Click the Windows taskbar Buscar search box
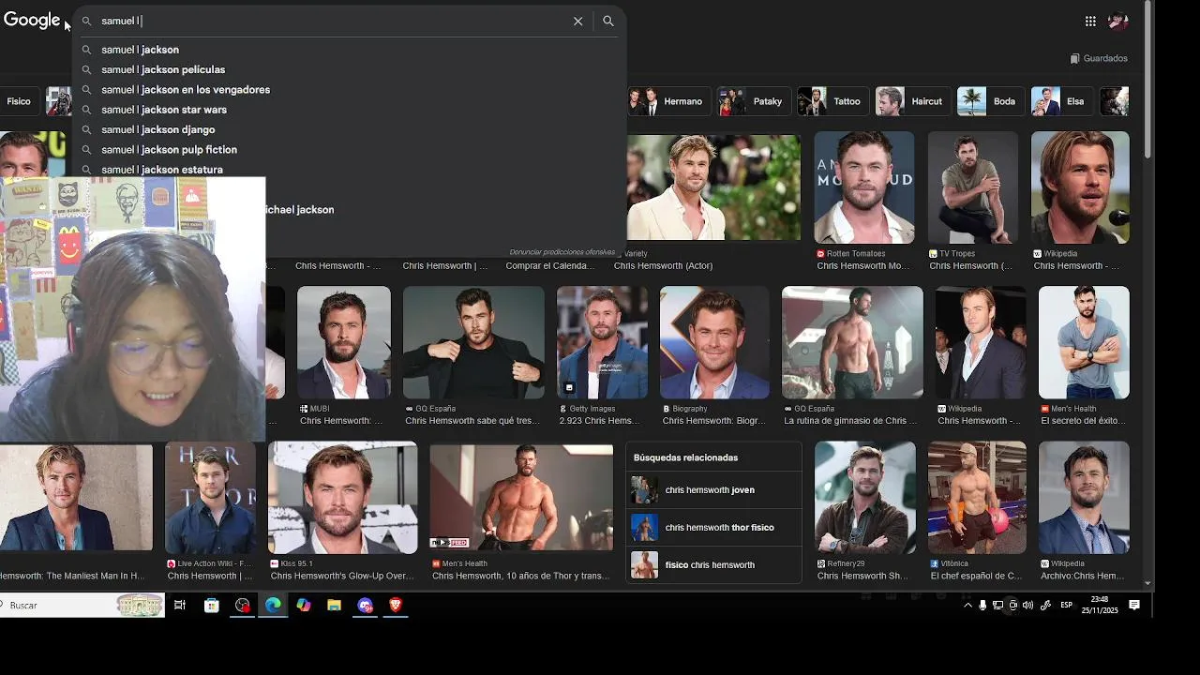1200x675 pixels. coord(82,606)
